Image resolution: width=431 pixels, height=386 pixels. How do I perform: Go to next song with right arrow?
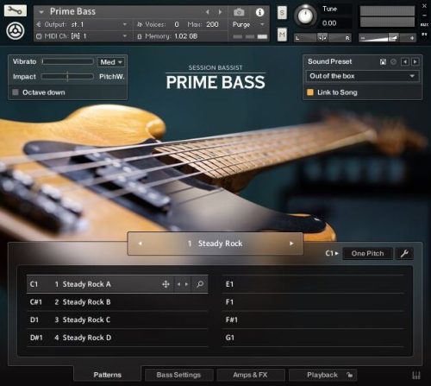coord(291,244)
